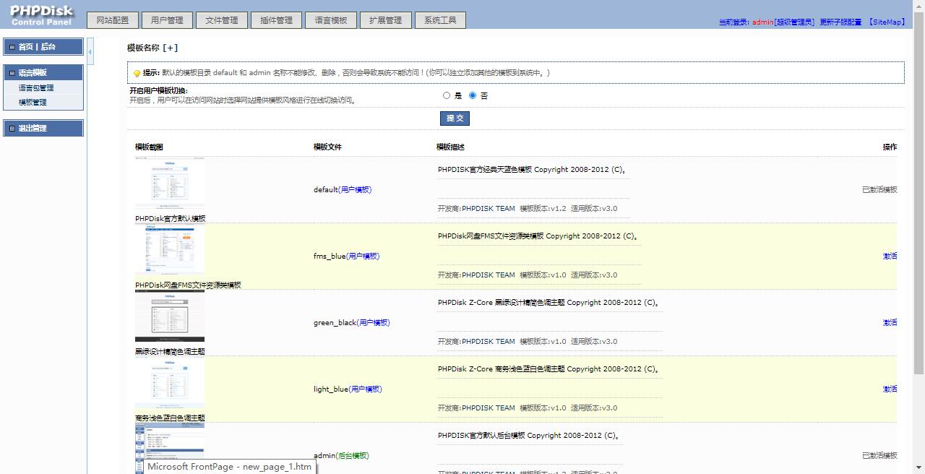Click the admin template screenshot thumbnail
Screen dimensions: 925x474
pos(170,448)
